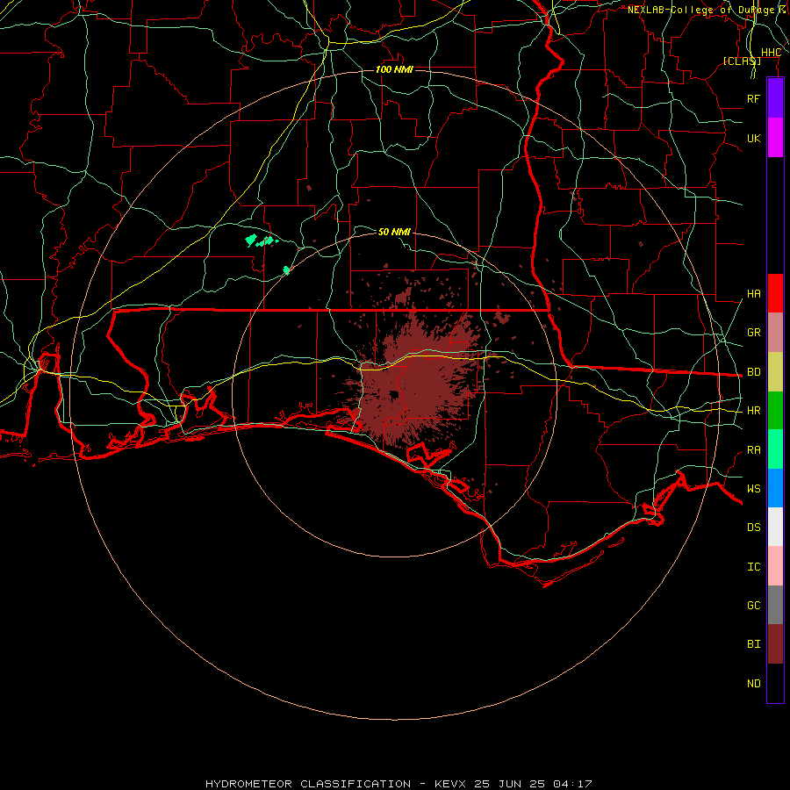
Task: Click the "BD" legend label
Action: (x=753, y=372)
